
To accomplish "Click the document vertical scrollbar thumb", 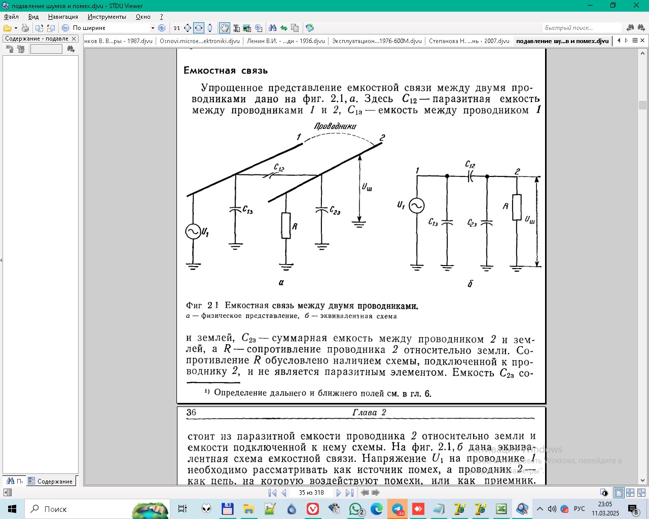I will (643, 105).
